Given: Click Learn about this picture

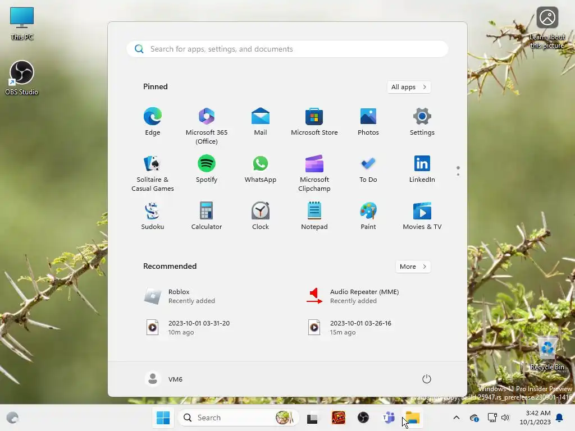Looking at the screenshot, I should click(547, 28).
